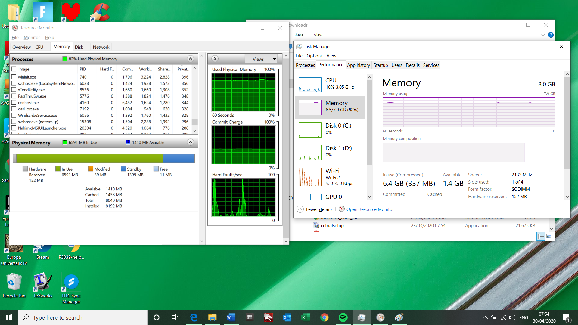Select the CPU graph in Task Manager

(x=310, y=85)
